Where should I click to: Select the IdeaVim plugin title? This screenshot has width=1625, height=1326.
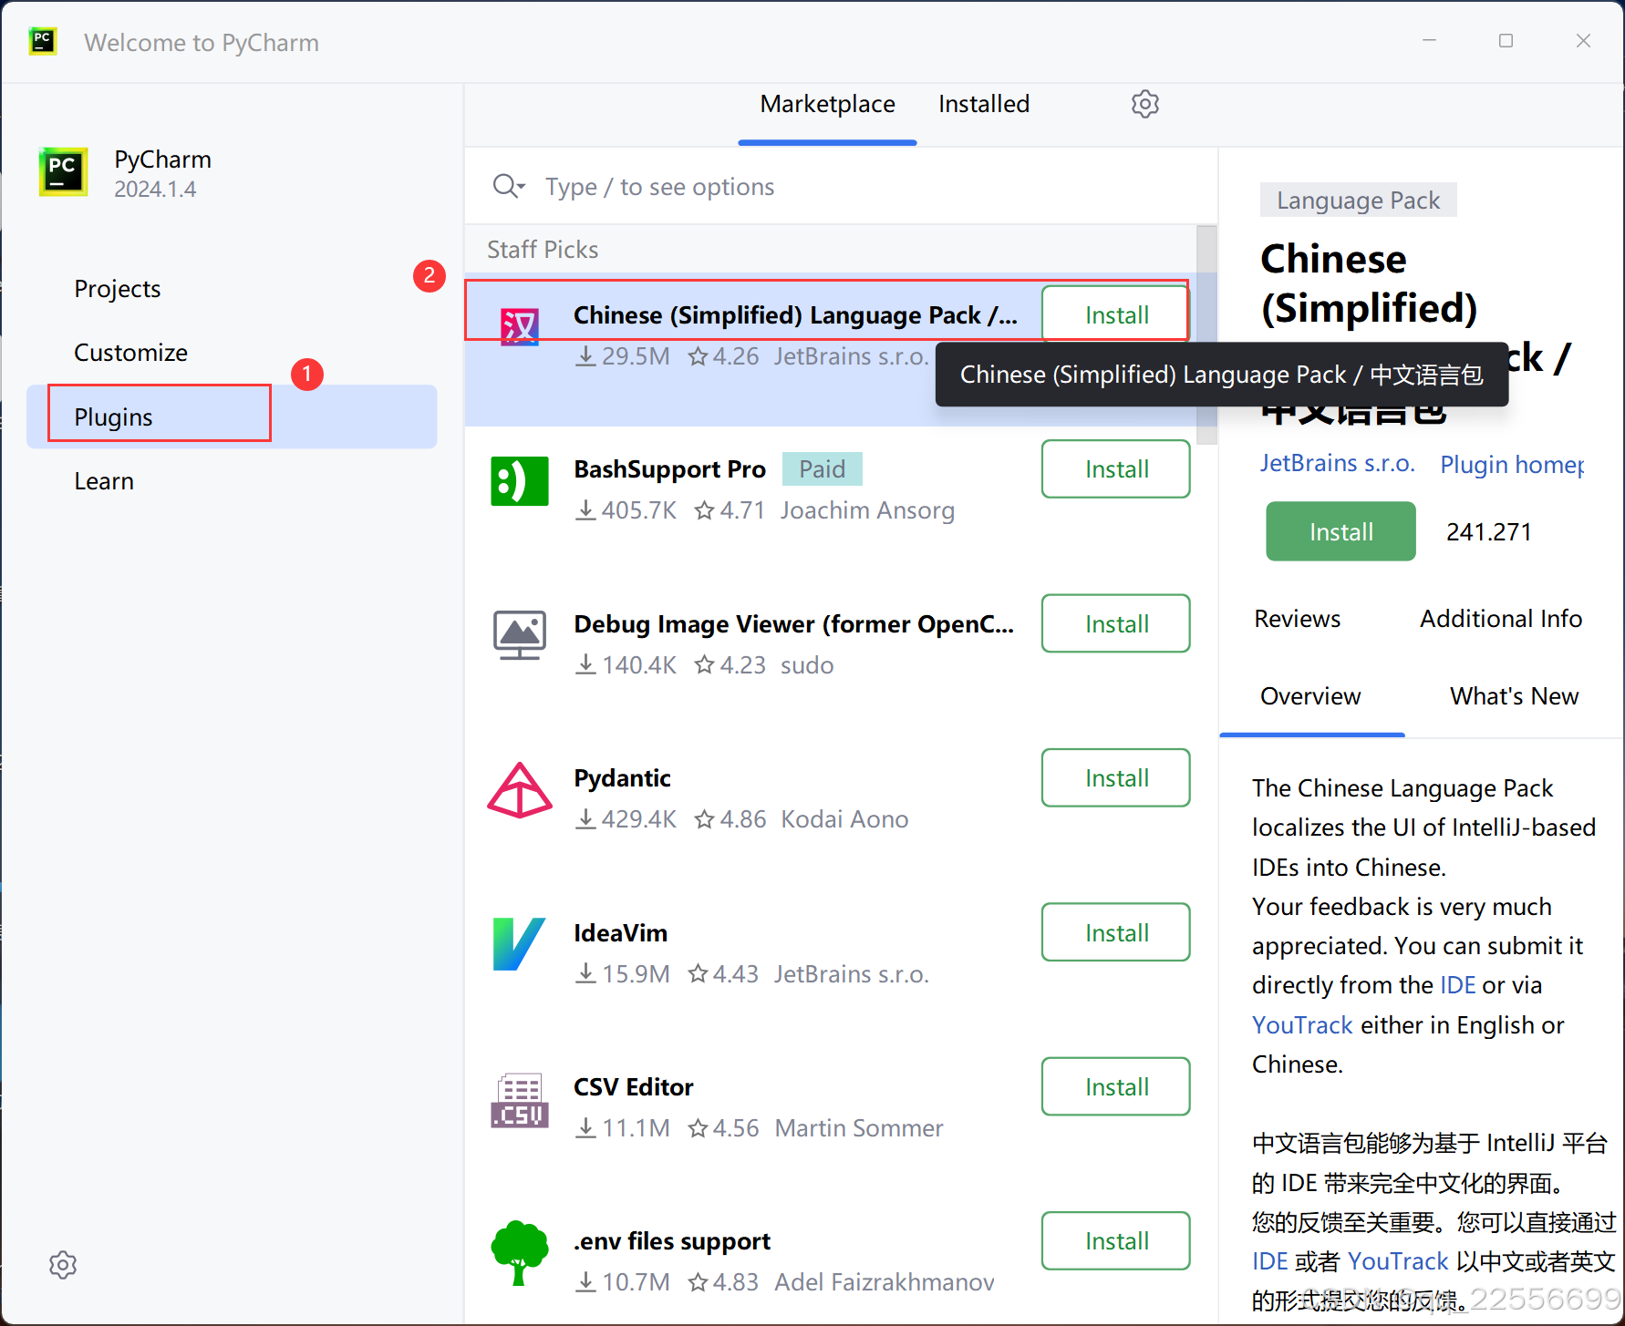pyautogui.click(x=620, y=933)
